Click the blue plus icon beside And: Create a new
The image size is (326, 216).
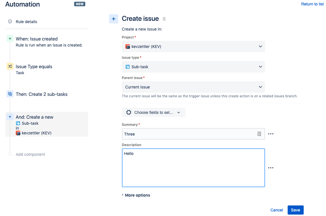(10, 116)
